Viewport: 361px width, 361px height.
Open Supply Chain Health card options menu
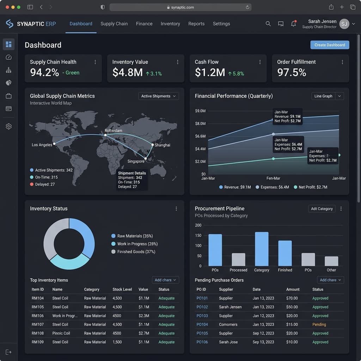click(95, 62)
